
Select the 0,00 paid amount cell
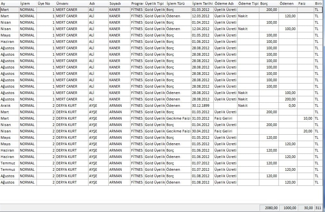pyautogui.click(x=287, y=106)
